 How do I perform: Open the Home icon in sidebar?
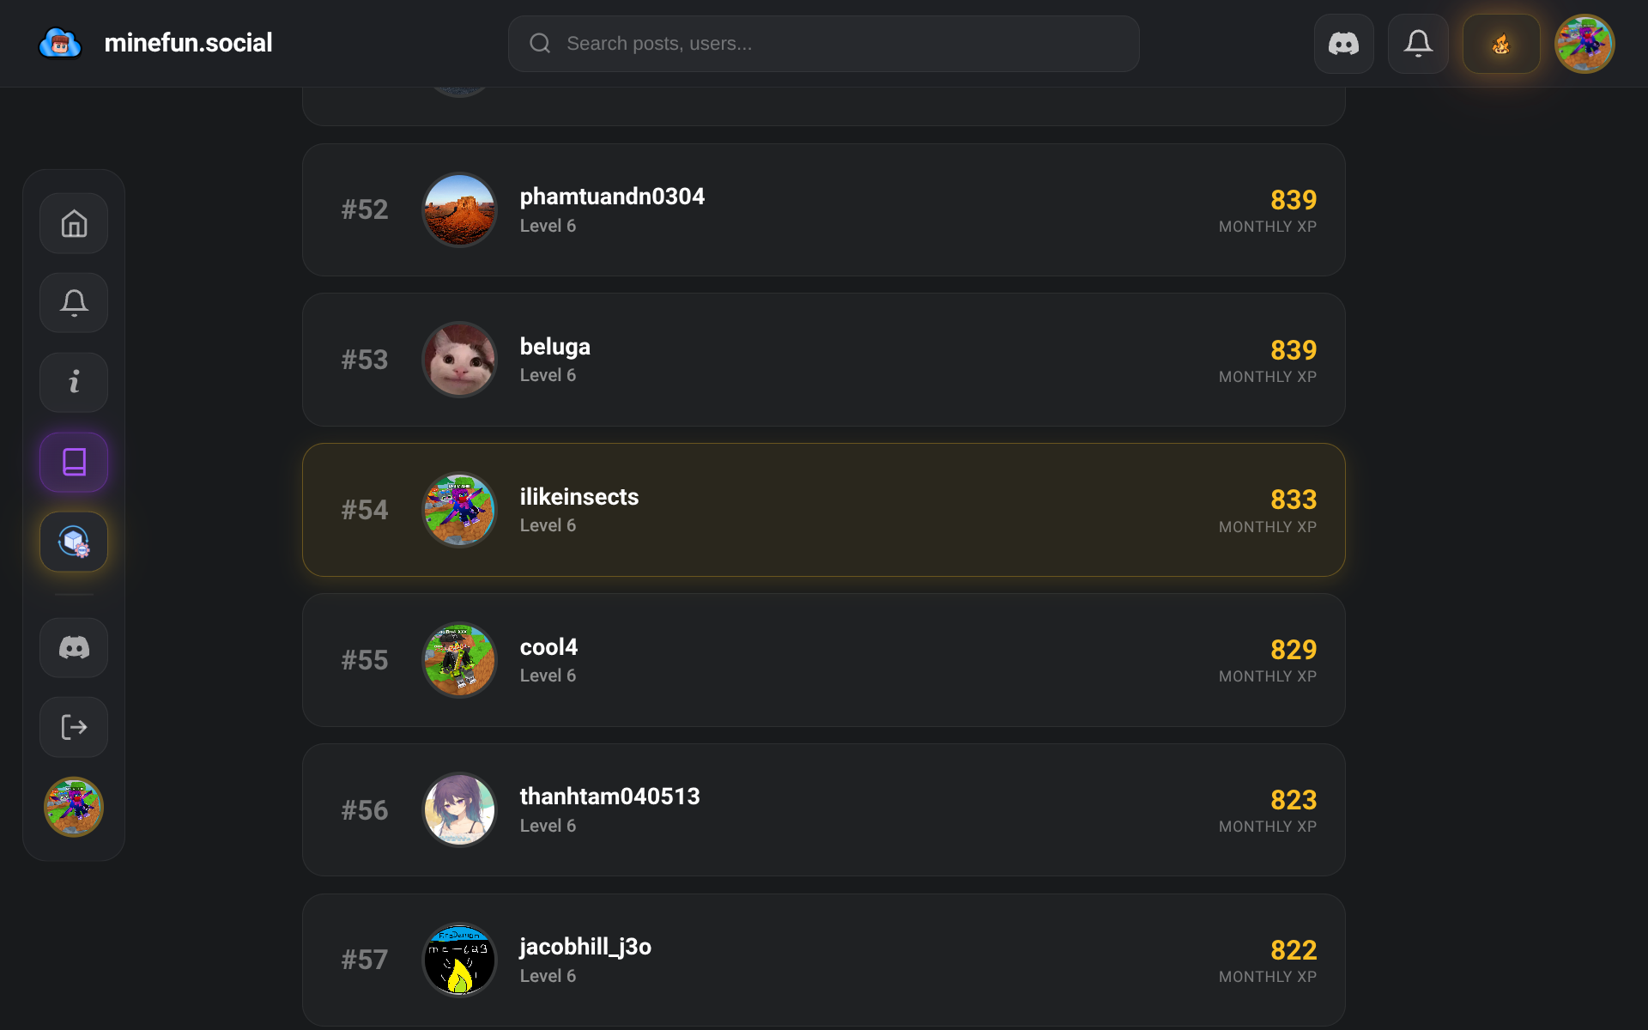[x=74, y=223]
